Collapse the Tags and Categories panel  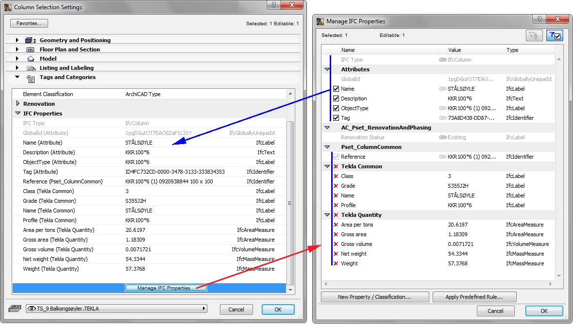17,77
